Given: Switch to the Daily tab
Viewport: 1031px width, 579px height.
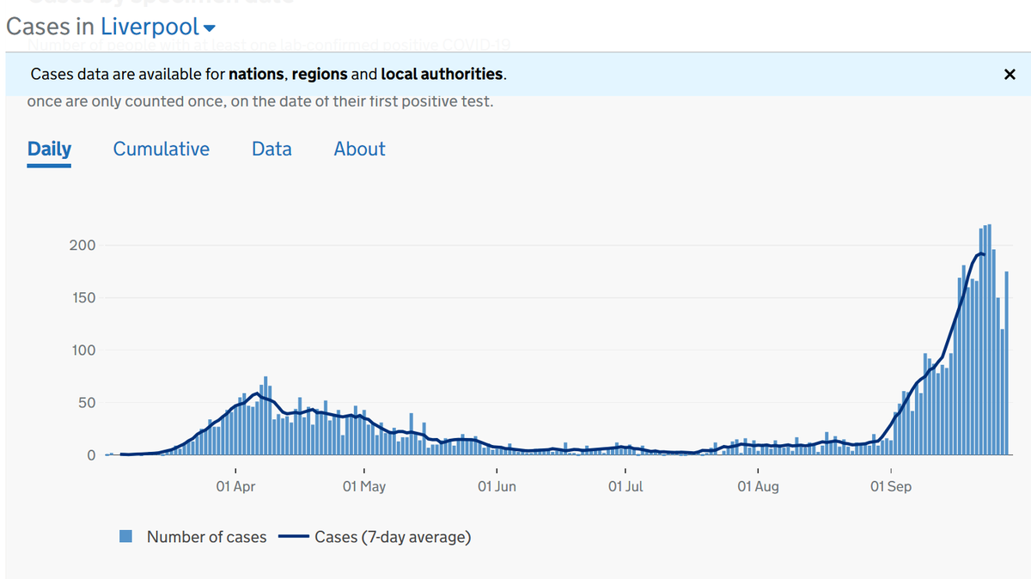Looking at the screenshot, I should pos(49,149).
